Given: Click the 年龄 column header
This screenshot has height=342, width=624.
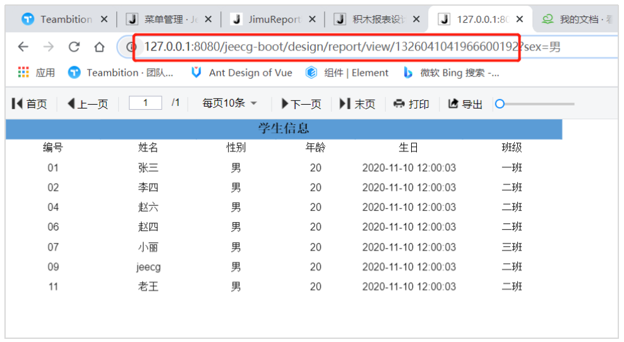Looking at the screenshot, I should point(316,148).
